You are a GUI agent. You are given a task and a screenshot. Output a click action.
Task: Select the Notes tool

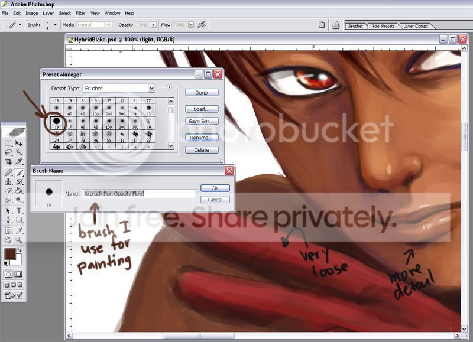tap(8, 231)
